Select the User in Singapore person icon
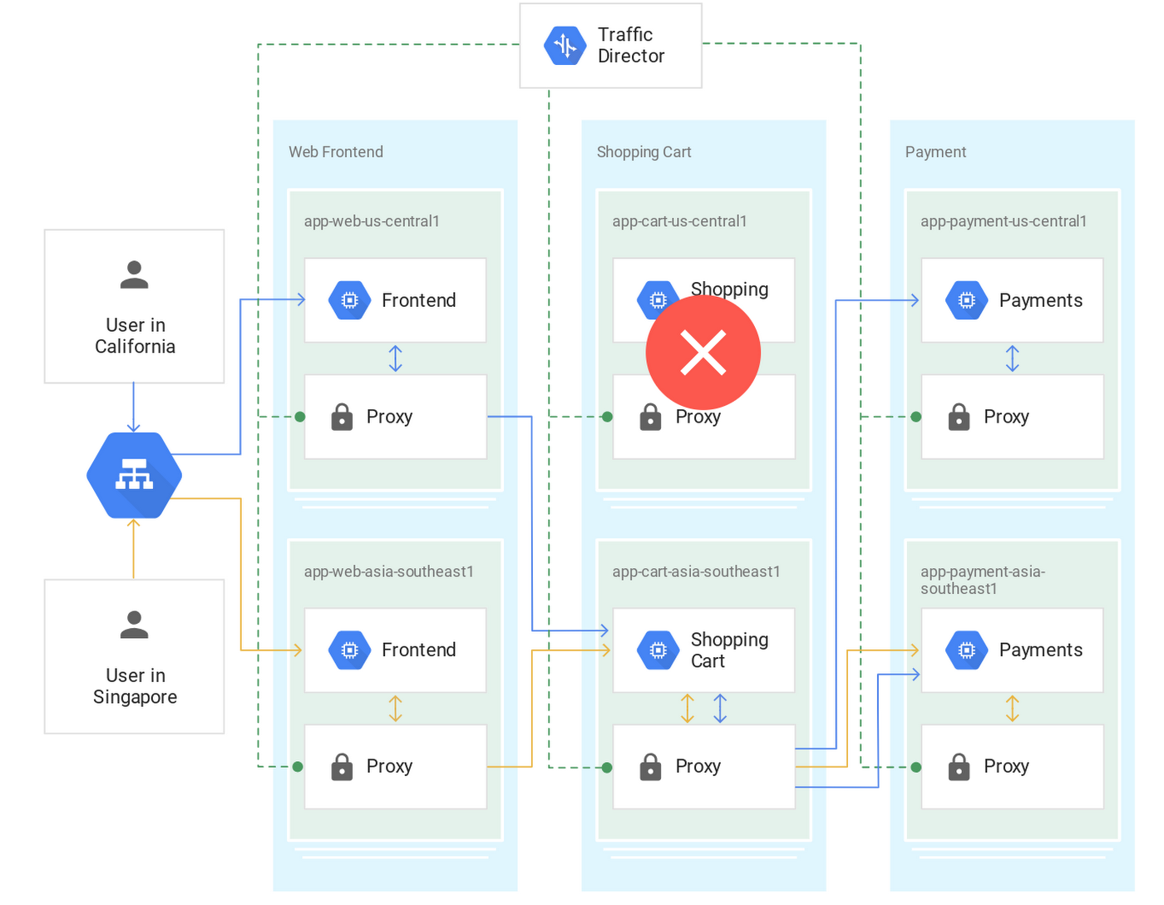 click(134, 625)
